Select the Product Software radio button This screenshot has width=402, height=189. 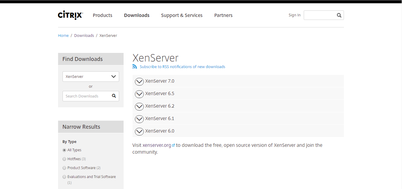[64, 168]
